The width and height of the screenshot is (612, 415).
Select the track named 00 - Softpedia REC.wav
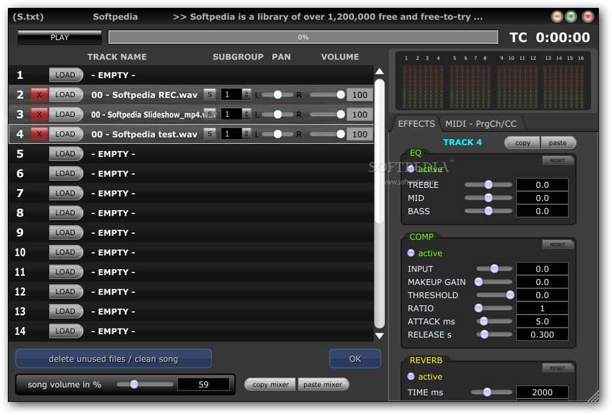pyautogui.click(x=144, y=95)
